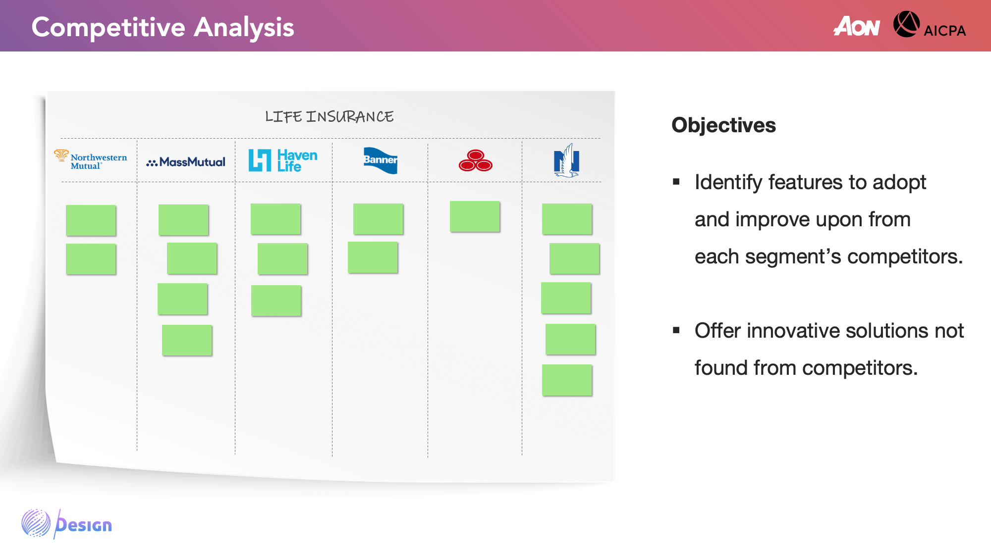This screenshot has height=557, width=991.
Task: Select the LIFE INSURANCE board heading
Action: [x=330, y=117]
